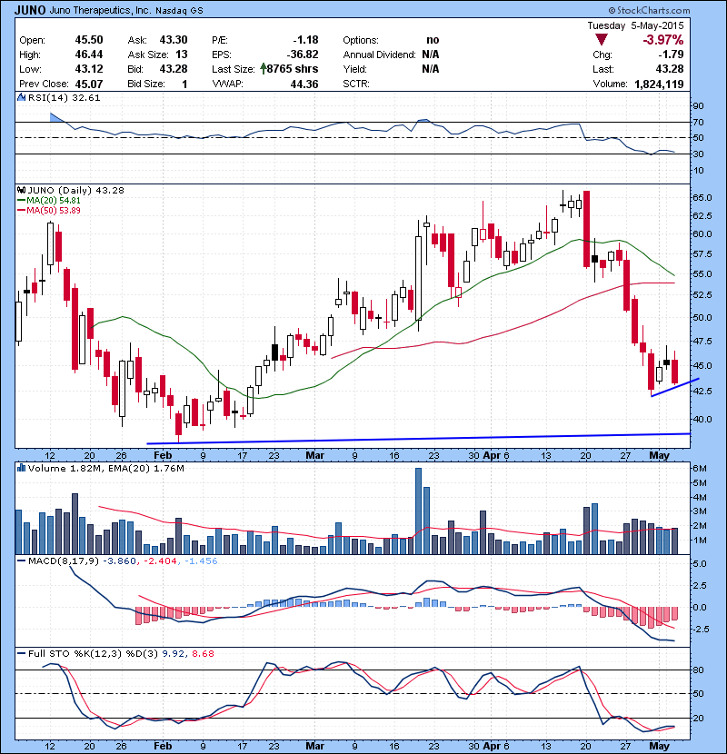
Task: Click the MA(50) red legend line
Action: click(22, 211)
